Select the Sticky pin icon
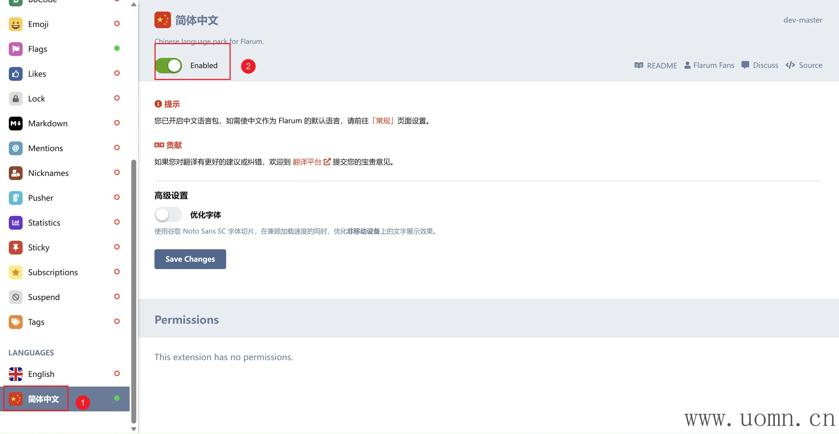 point(16,247)
